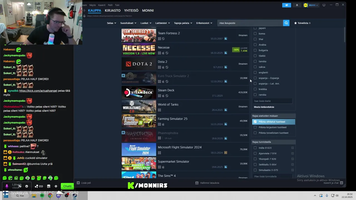Screen dimensions: 356x200
Task: Open OBS Studio from the taskbar
Action: tap(67, 196)
